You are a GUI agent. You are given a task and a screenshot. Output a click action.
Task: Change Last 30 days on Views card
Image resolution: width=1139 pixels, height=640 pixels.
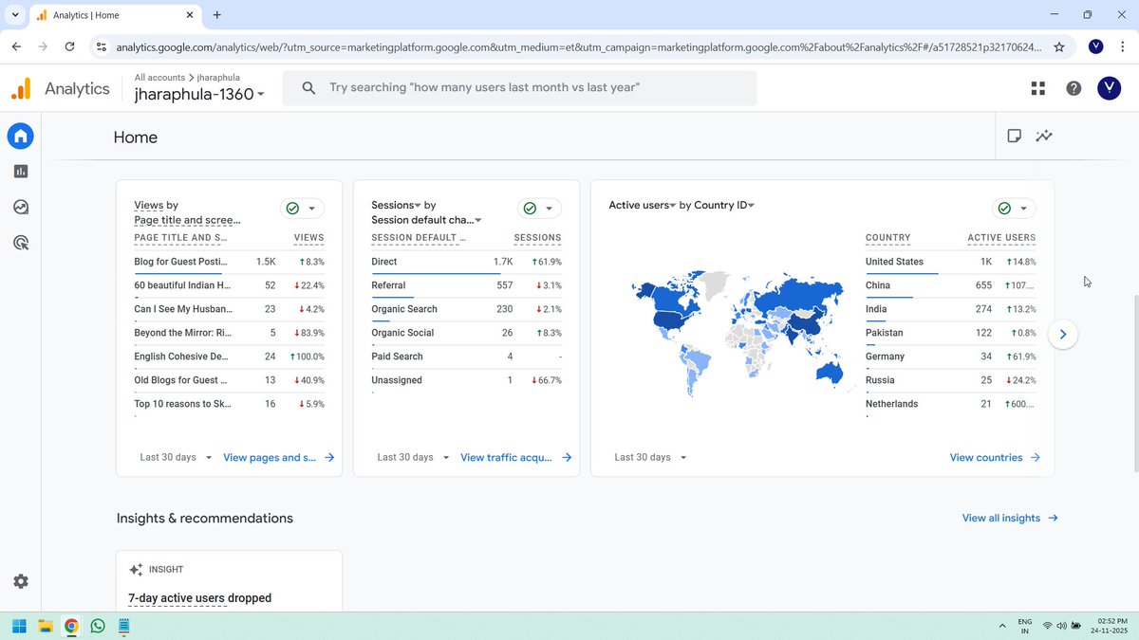pyautogui.click(x=176, y=457)
